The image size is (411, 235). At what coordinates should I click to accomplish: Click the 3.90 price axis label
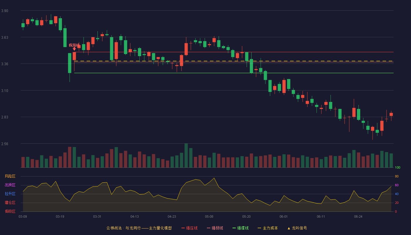(5, 11)
